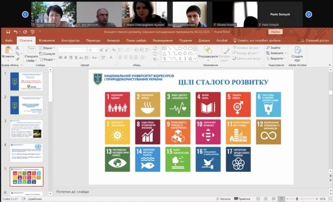333x202 pixels.
Task: Switch to the Показ слайдів tab
Action: pyautogui.click(x=136, y=40)
